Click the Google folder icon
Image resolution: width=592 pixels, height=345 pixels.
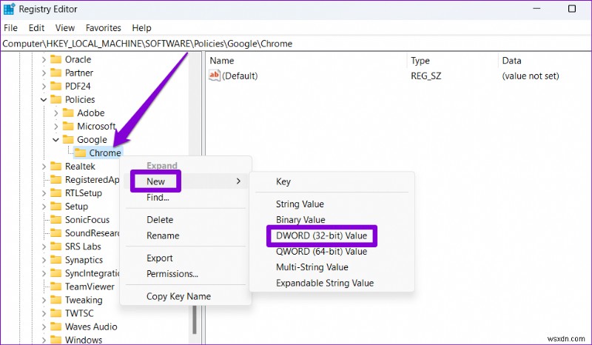68,139
